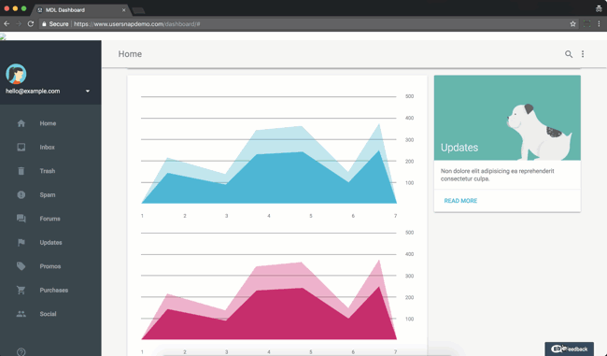Open the Trash navigation item
Screen dimensions: 607x356
[x=50, y=171]
